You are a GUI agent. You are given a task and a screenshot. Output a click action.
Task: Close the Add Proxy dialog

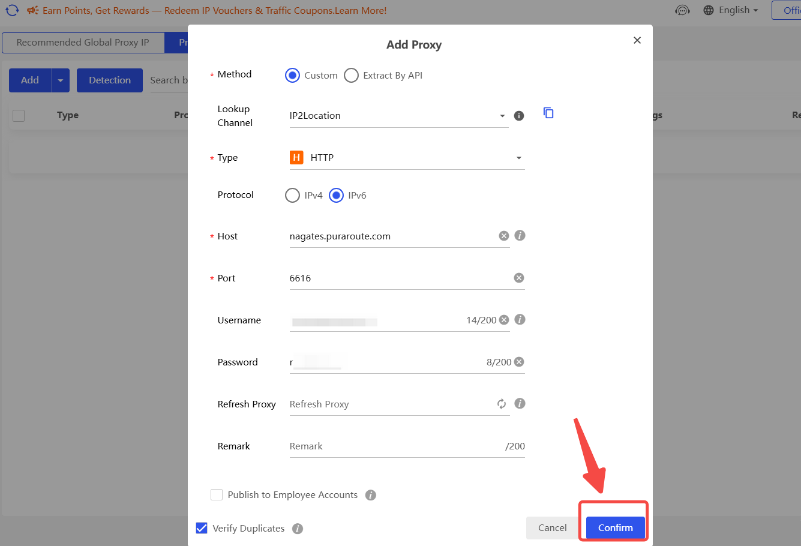coord(637,40)
